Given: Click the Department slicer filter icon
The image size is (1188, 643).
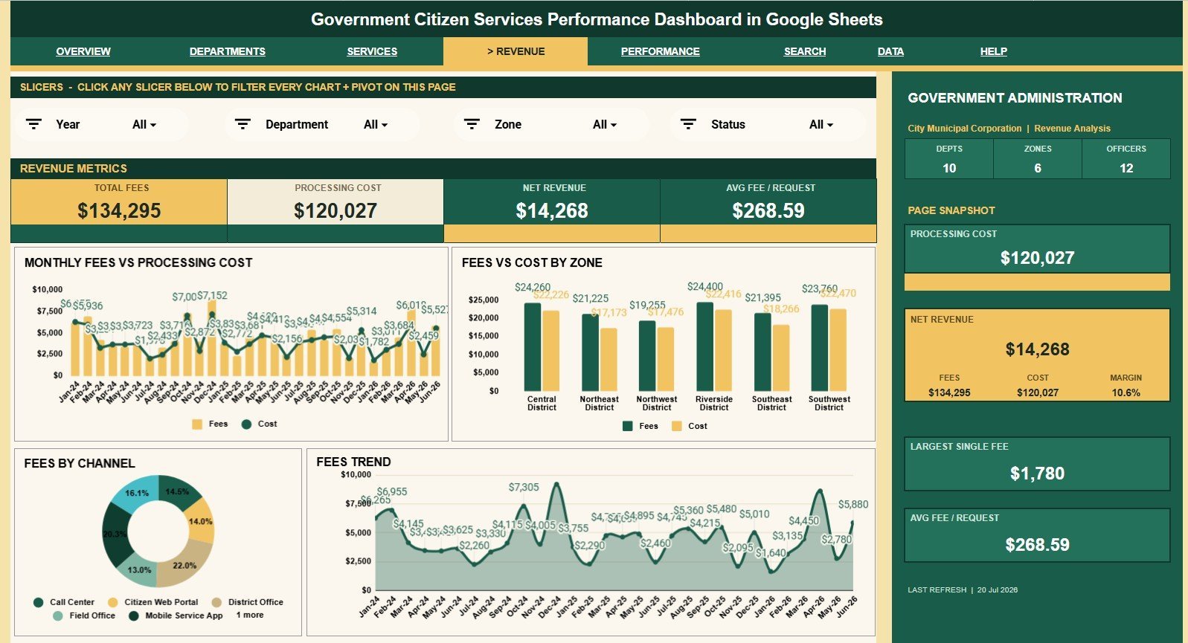Looking at the screenshot, I should pyautogui.click(x=243, y=124).
